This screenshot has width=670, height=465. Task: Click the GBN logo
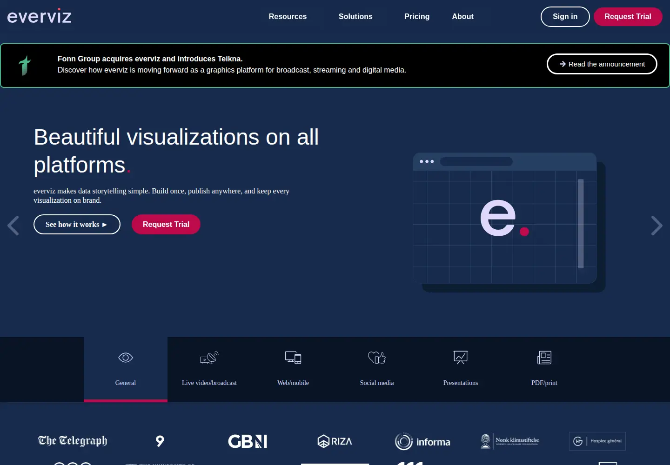point(248,441)
